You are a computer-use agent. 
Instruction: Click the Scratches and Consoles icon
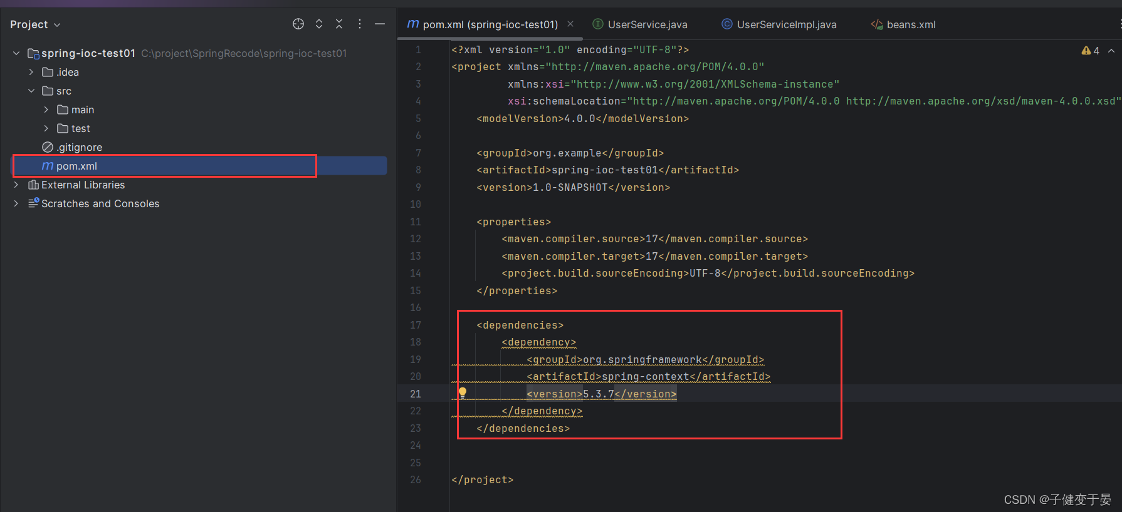tap(34, 203)
